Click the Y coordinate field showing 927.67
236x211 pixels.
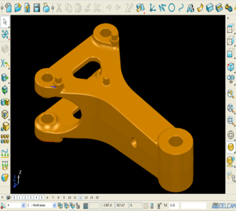coord(122,205)
